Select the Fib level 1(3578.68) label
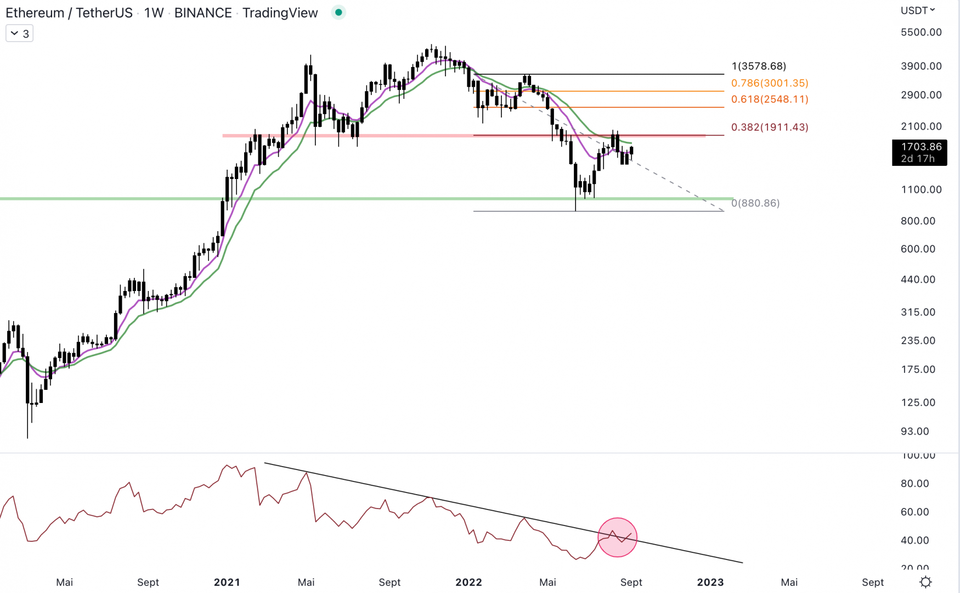960x593 pixels. [x=759, y=66]
